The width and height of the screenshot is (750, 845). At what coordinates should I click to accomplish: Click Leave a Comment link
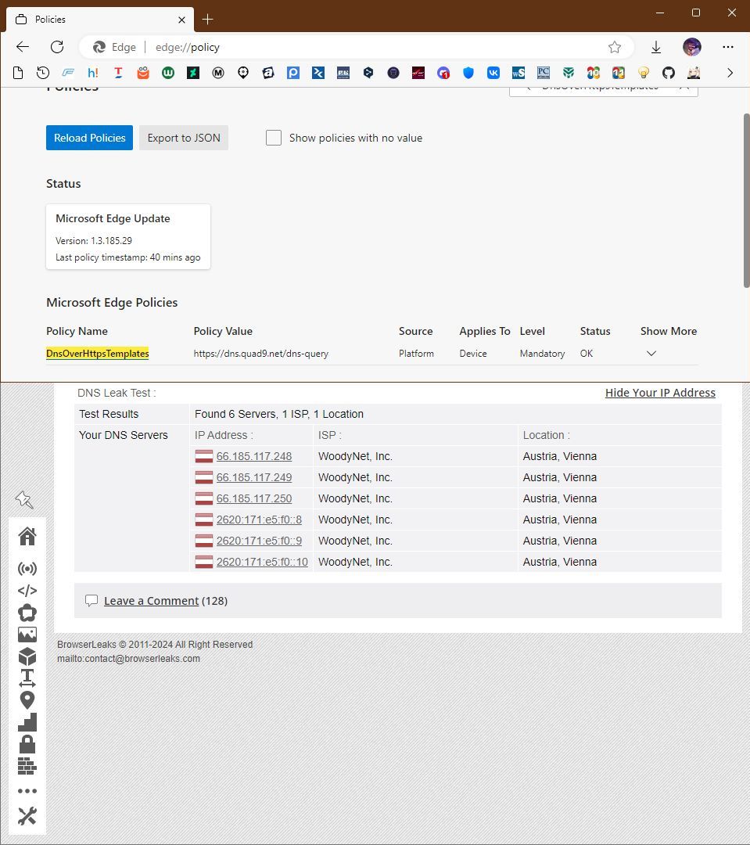pos(152,601)
